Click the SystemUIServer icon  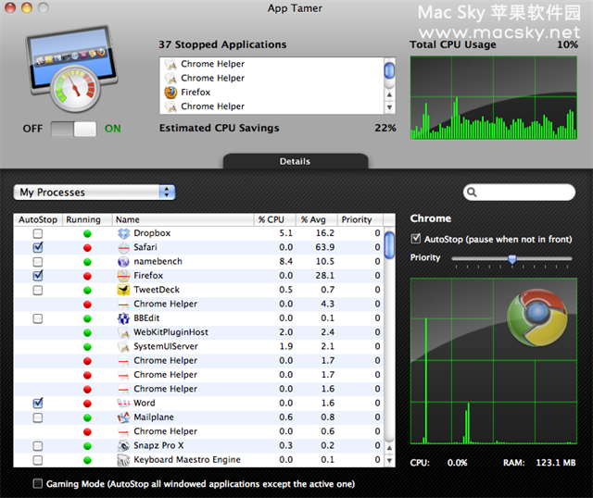(123, 347)
